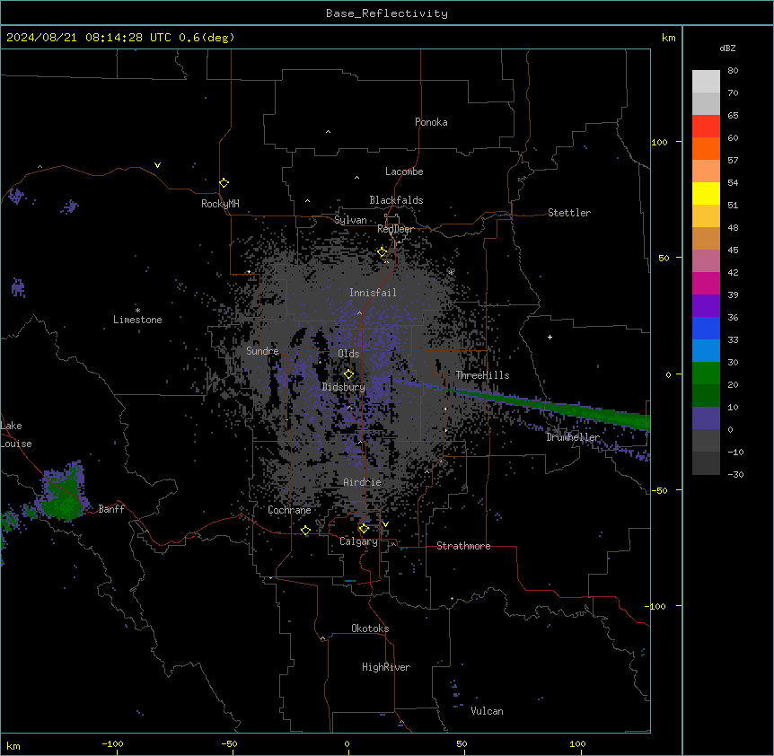Click the bright green 20–30 swatch in legend

pos(706,374)
